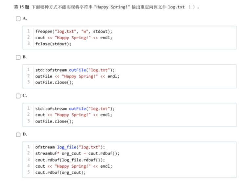The image size is (248, 183).
Task: Click the "Happy Spring!" string in question
Action: pos(111,7)
